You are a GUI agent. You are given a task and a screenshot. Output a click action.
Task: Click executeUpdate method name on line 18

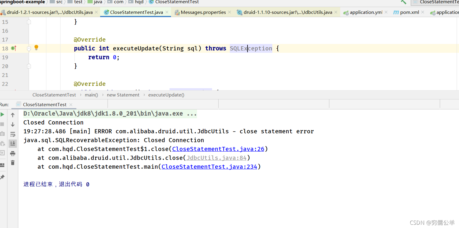136,48
